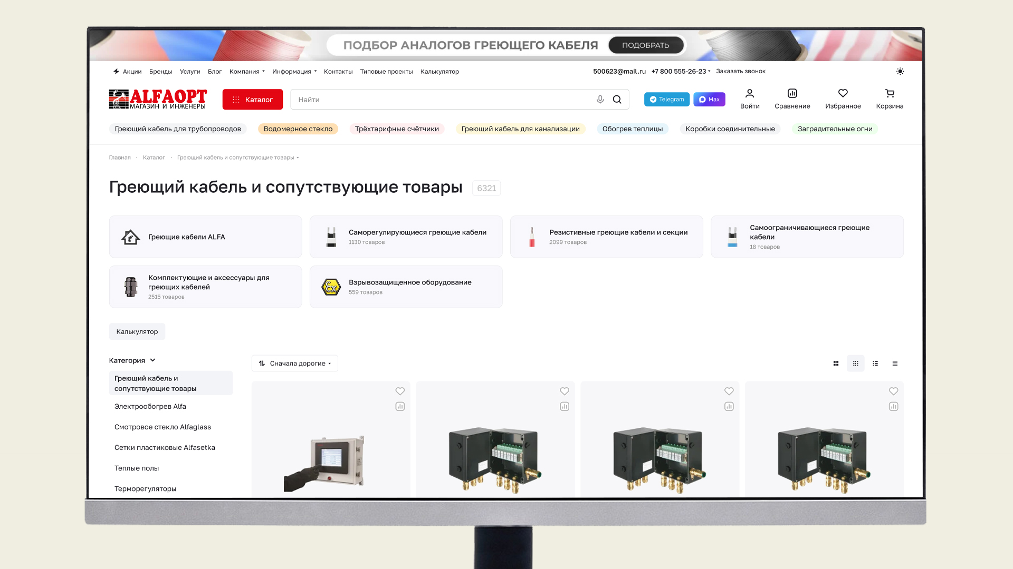Open the Услуги menu item
This screenshot has width=1013, height=569.
190,72
